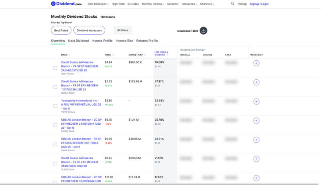Open the High Yield nav item

tap(118, 4)
